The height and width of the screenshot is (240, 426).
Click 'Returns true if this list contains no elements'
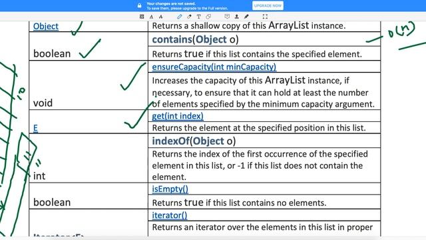[239, 203]
